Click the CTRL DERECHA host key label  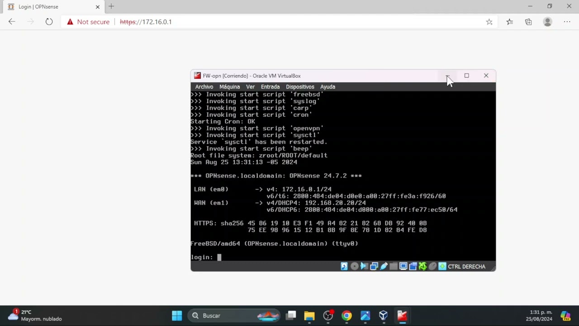click(466, 267)
